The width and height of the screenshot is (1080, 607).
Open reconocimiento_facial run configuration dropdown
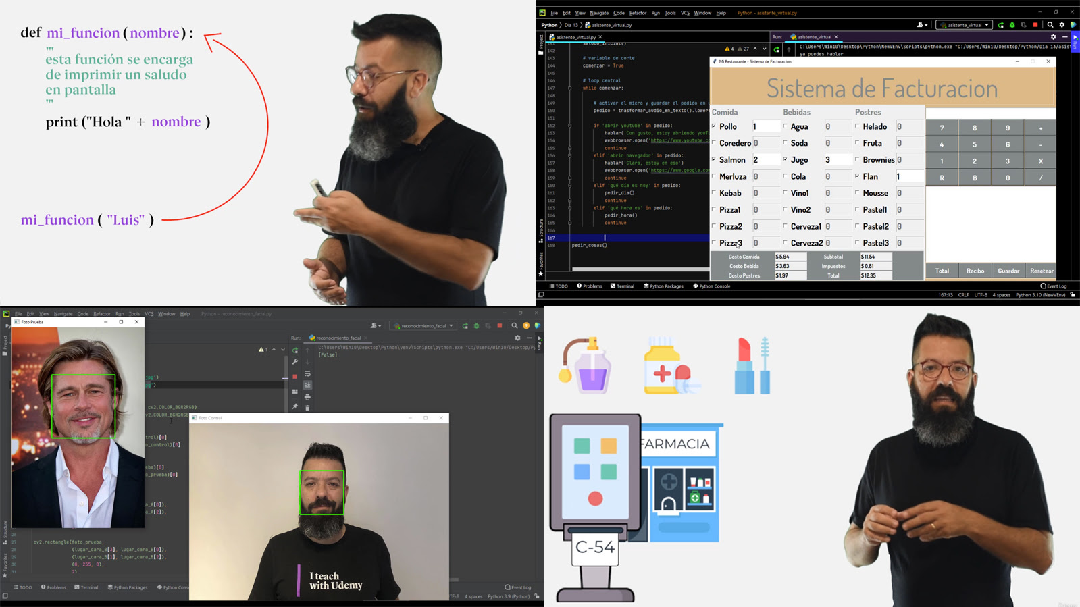(x=423, y=326)
